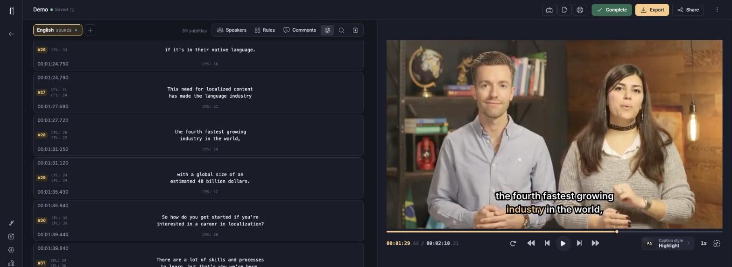732x267 pixels.
Task: Click the start time 00:01:27.720
Action: [x=53, y=120]
